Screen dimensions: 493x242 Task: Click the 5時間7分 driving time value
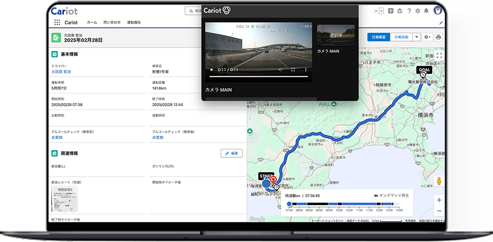coord(60,88)
